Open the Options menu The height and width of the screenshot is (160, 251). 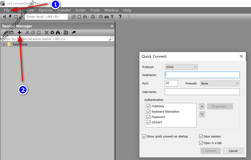[46, 10]
